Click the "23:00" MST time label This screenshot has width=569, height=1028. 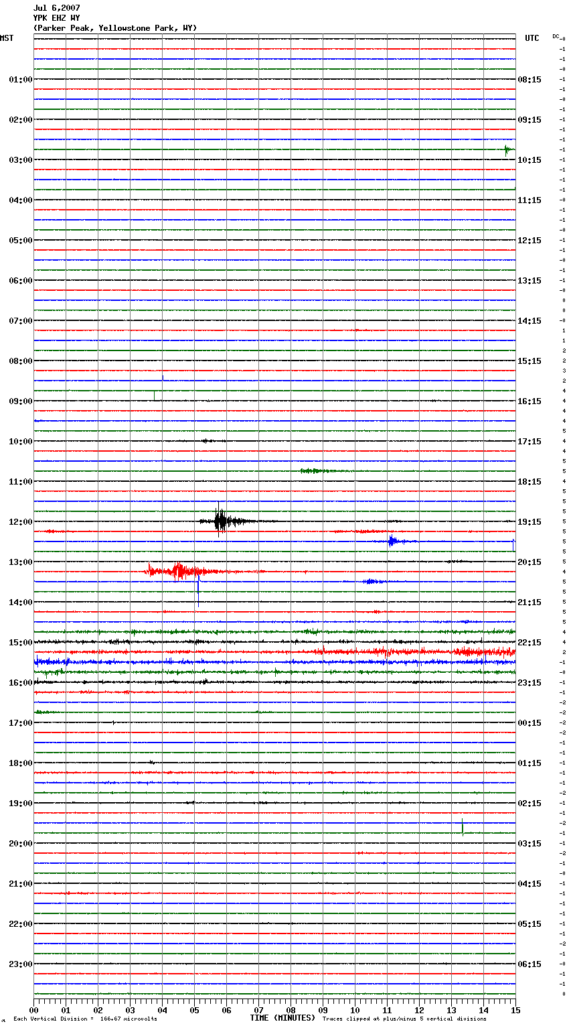pos(21,964)
